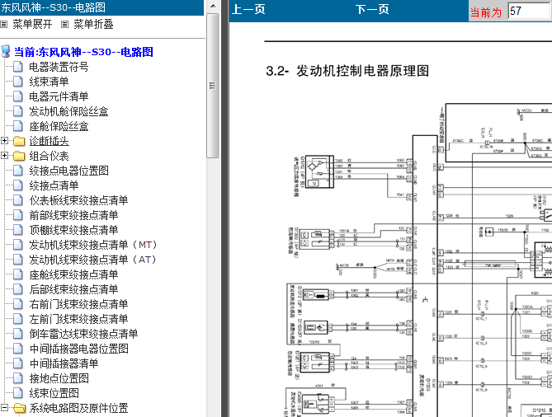
Task: Collapse the 系统电路图及原件位置 tree node
Action: click(x=4, y=408)
